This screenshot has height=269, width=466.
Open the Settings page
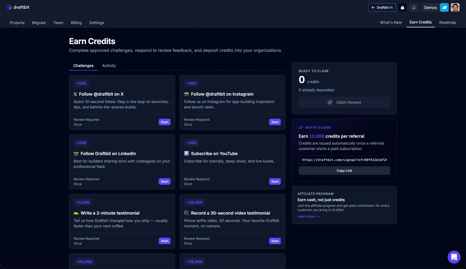97,23
